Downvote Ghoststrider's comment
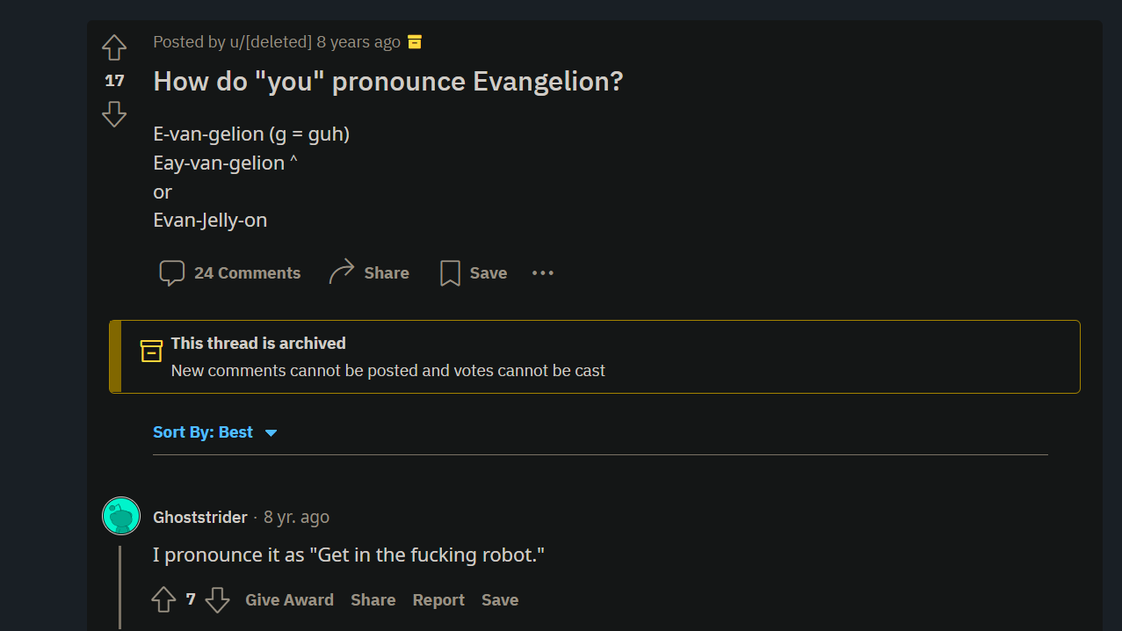This screenshot has width=1122, height=631. click(217, 600)
